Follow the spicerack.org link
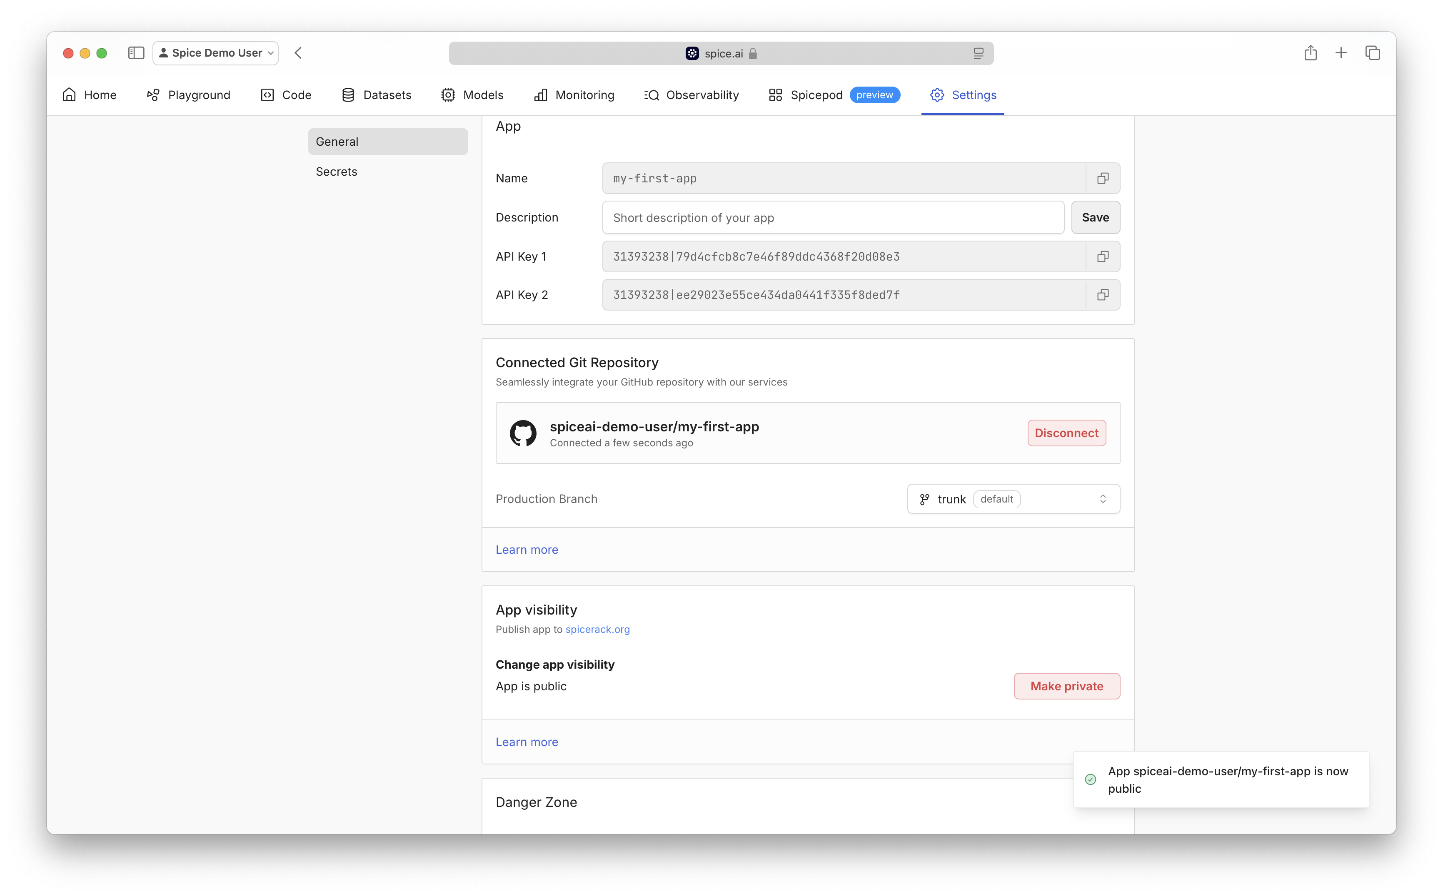This screenshot has width=1443, height=896. [597, 630]
